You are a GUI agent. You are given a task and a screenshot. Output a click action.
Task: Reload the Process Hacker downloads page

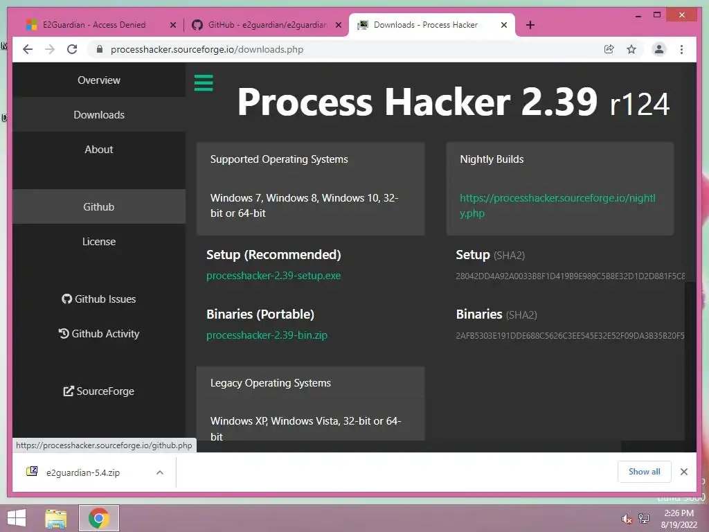72,49
